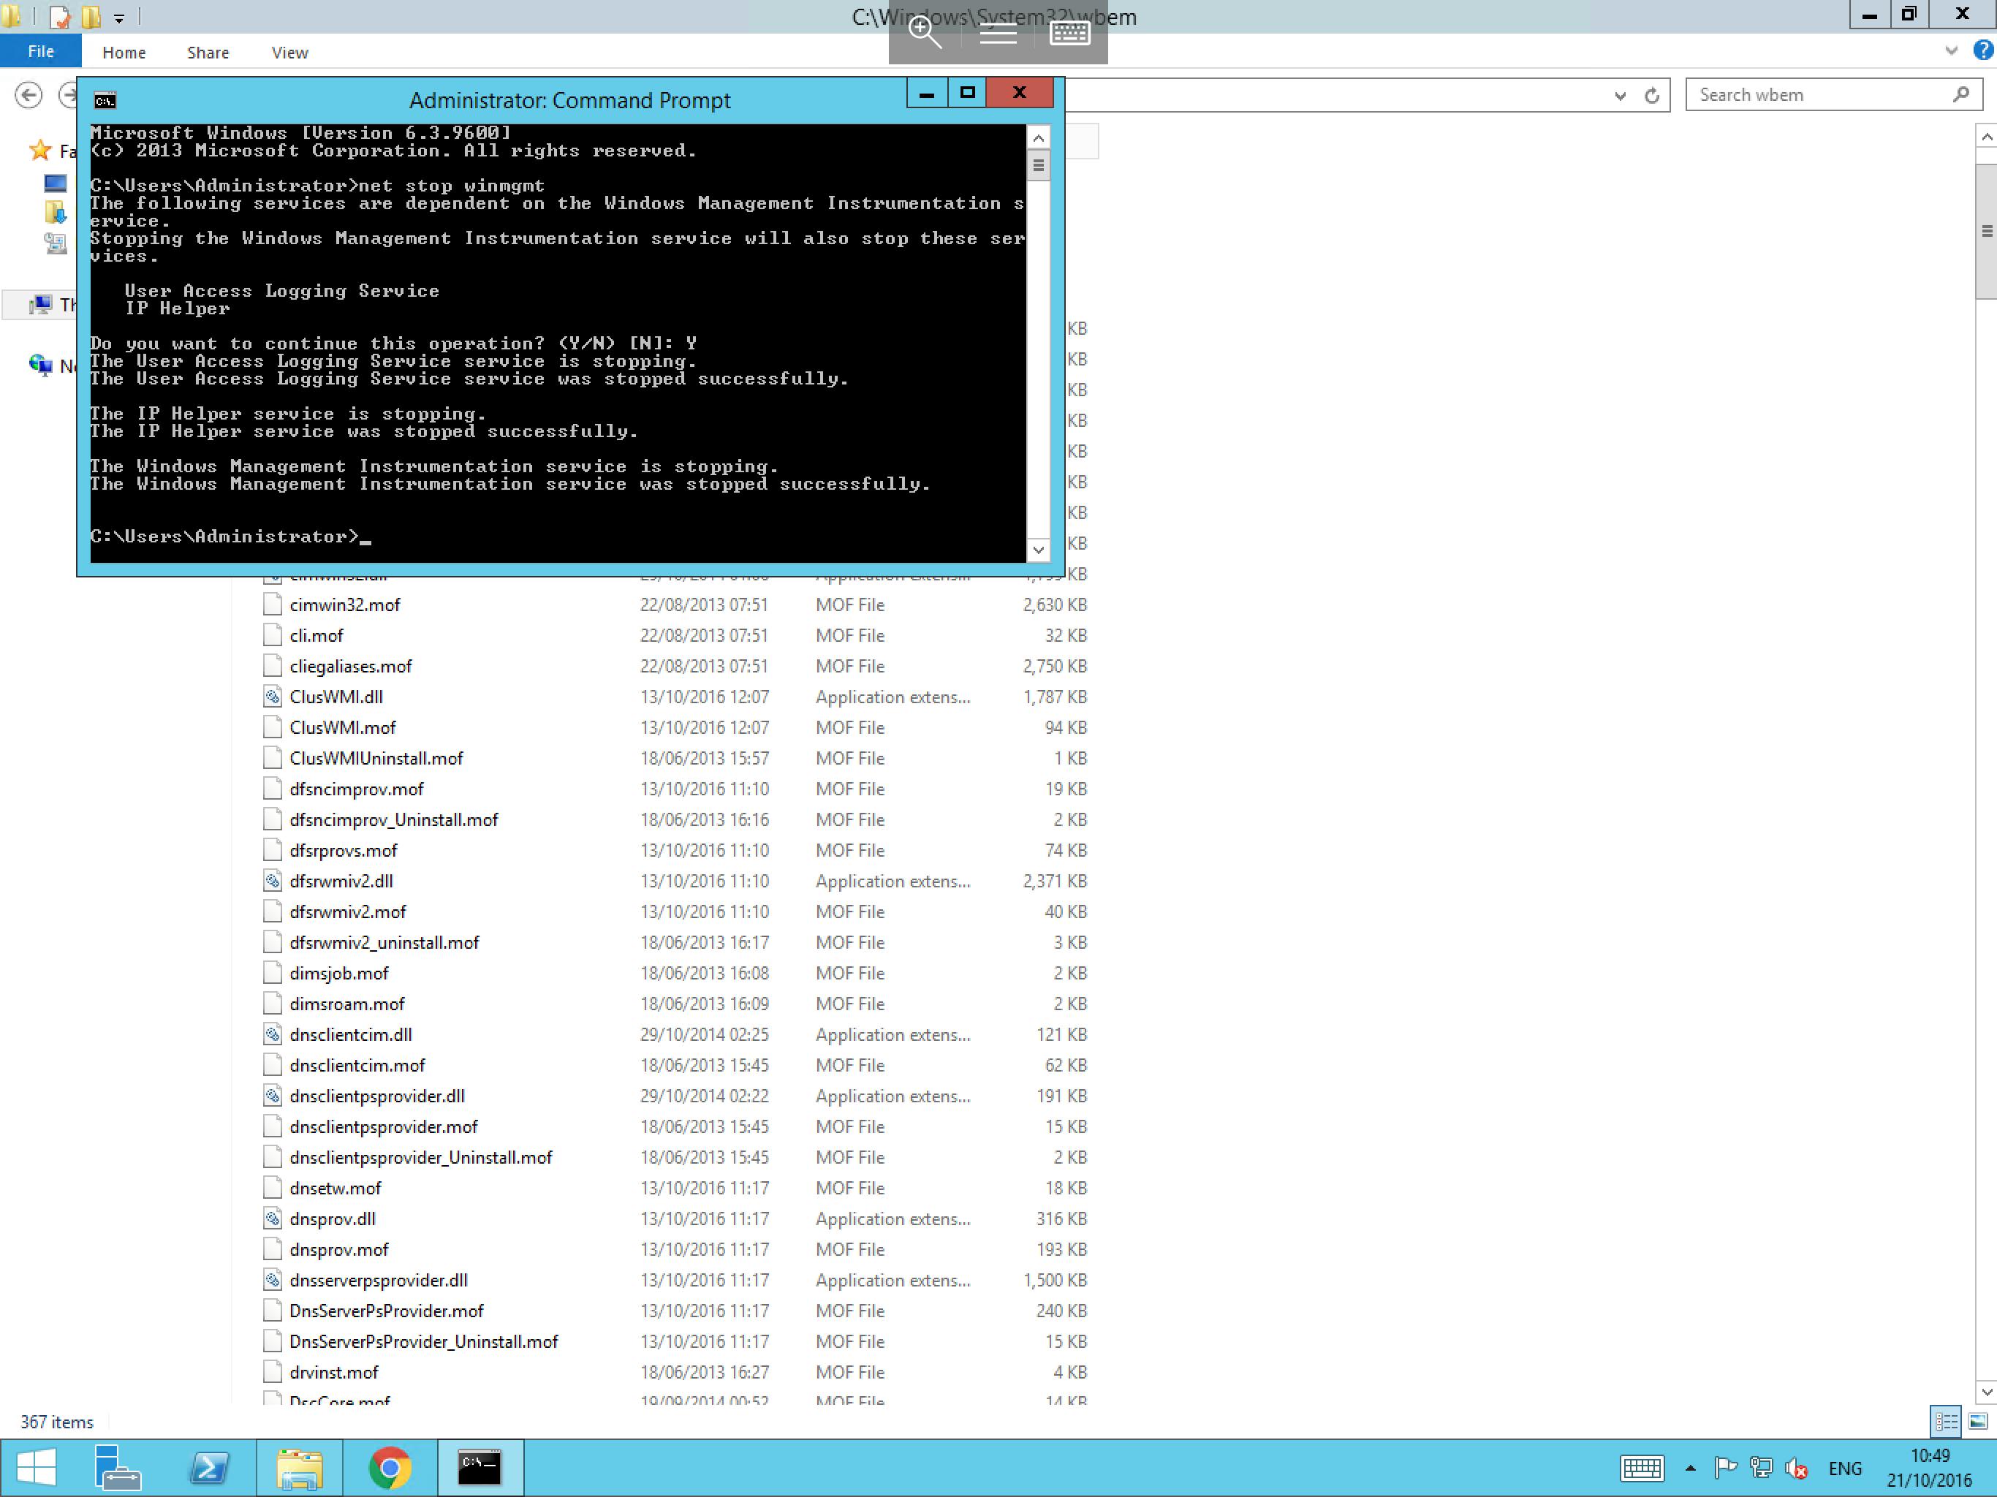
Task: Switch to the Details view layout
Action: (x=1946, y=1422)
